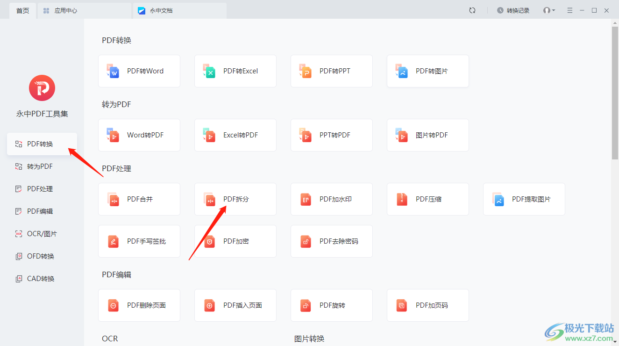The image size is (619, 346).
Task: Switch to the 永中文档 tab
Action: pyautogui.click(x=180, y=10)
